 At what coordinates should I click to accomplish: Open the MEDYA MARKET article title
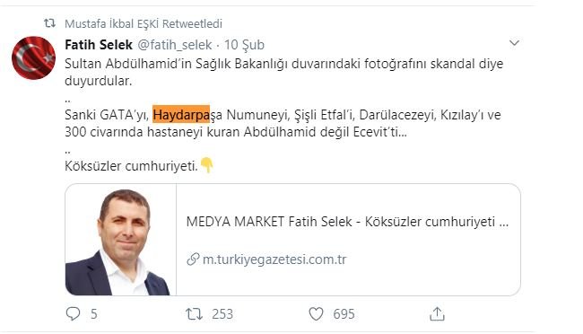[347, 222]
